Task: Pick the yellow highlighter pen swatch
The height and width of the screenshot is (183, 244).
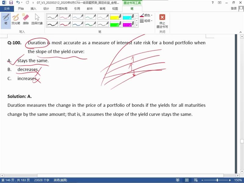Action: click(x=116, y=17)
